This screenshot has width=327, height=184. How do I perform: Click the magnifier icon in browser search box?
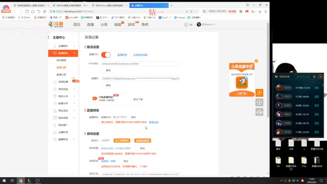(x=204, y=11)
